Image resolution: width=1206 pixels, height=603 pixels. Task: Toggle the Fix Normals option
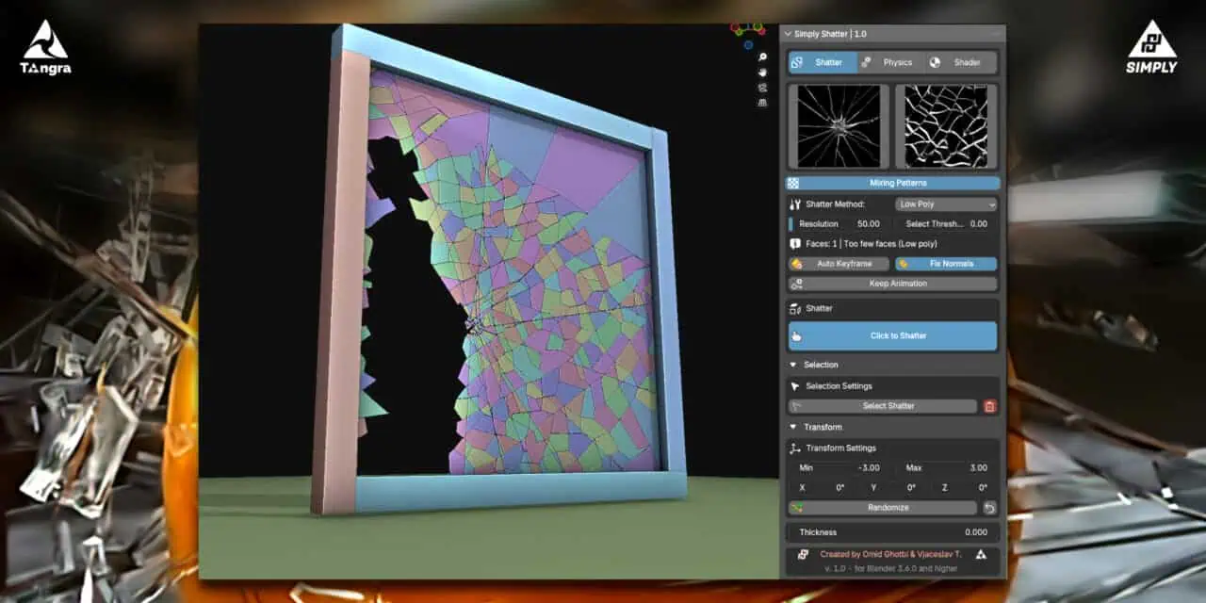point(945,264)
